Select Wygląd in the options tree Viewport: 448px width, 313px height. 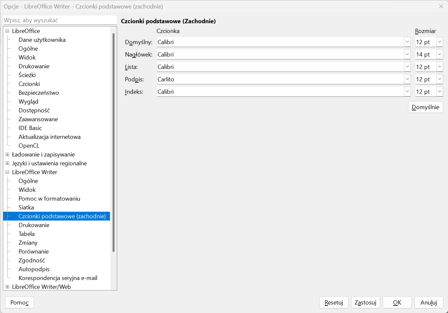[x=28, y=102]
